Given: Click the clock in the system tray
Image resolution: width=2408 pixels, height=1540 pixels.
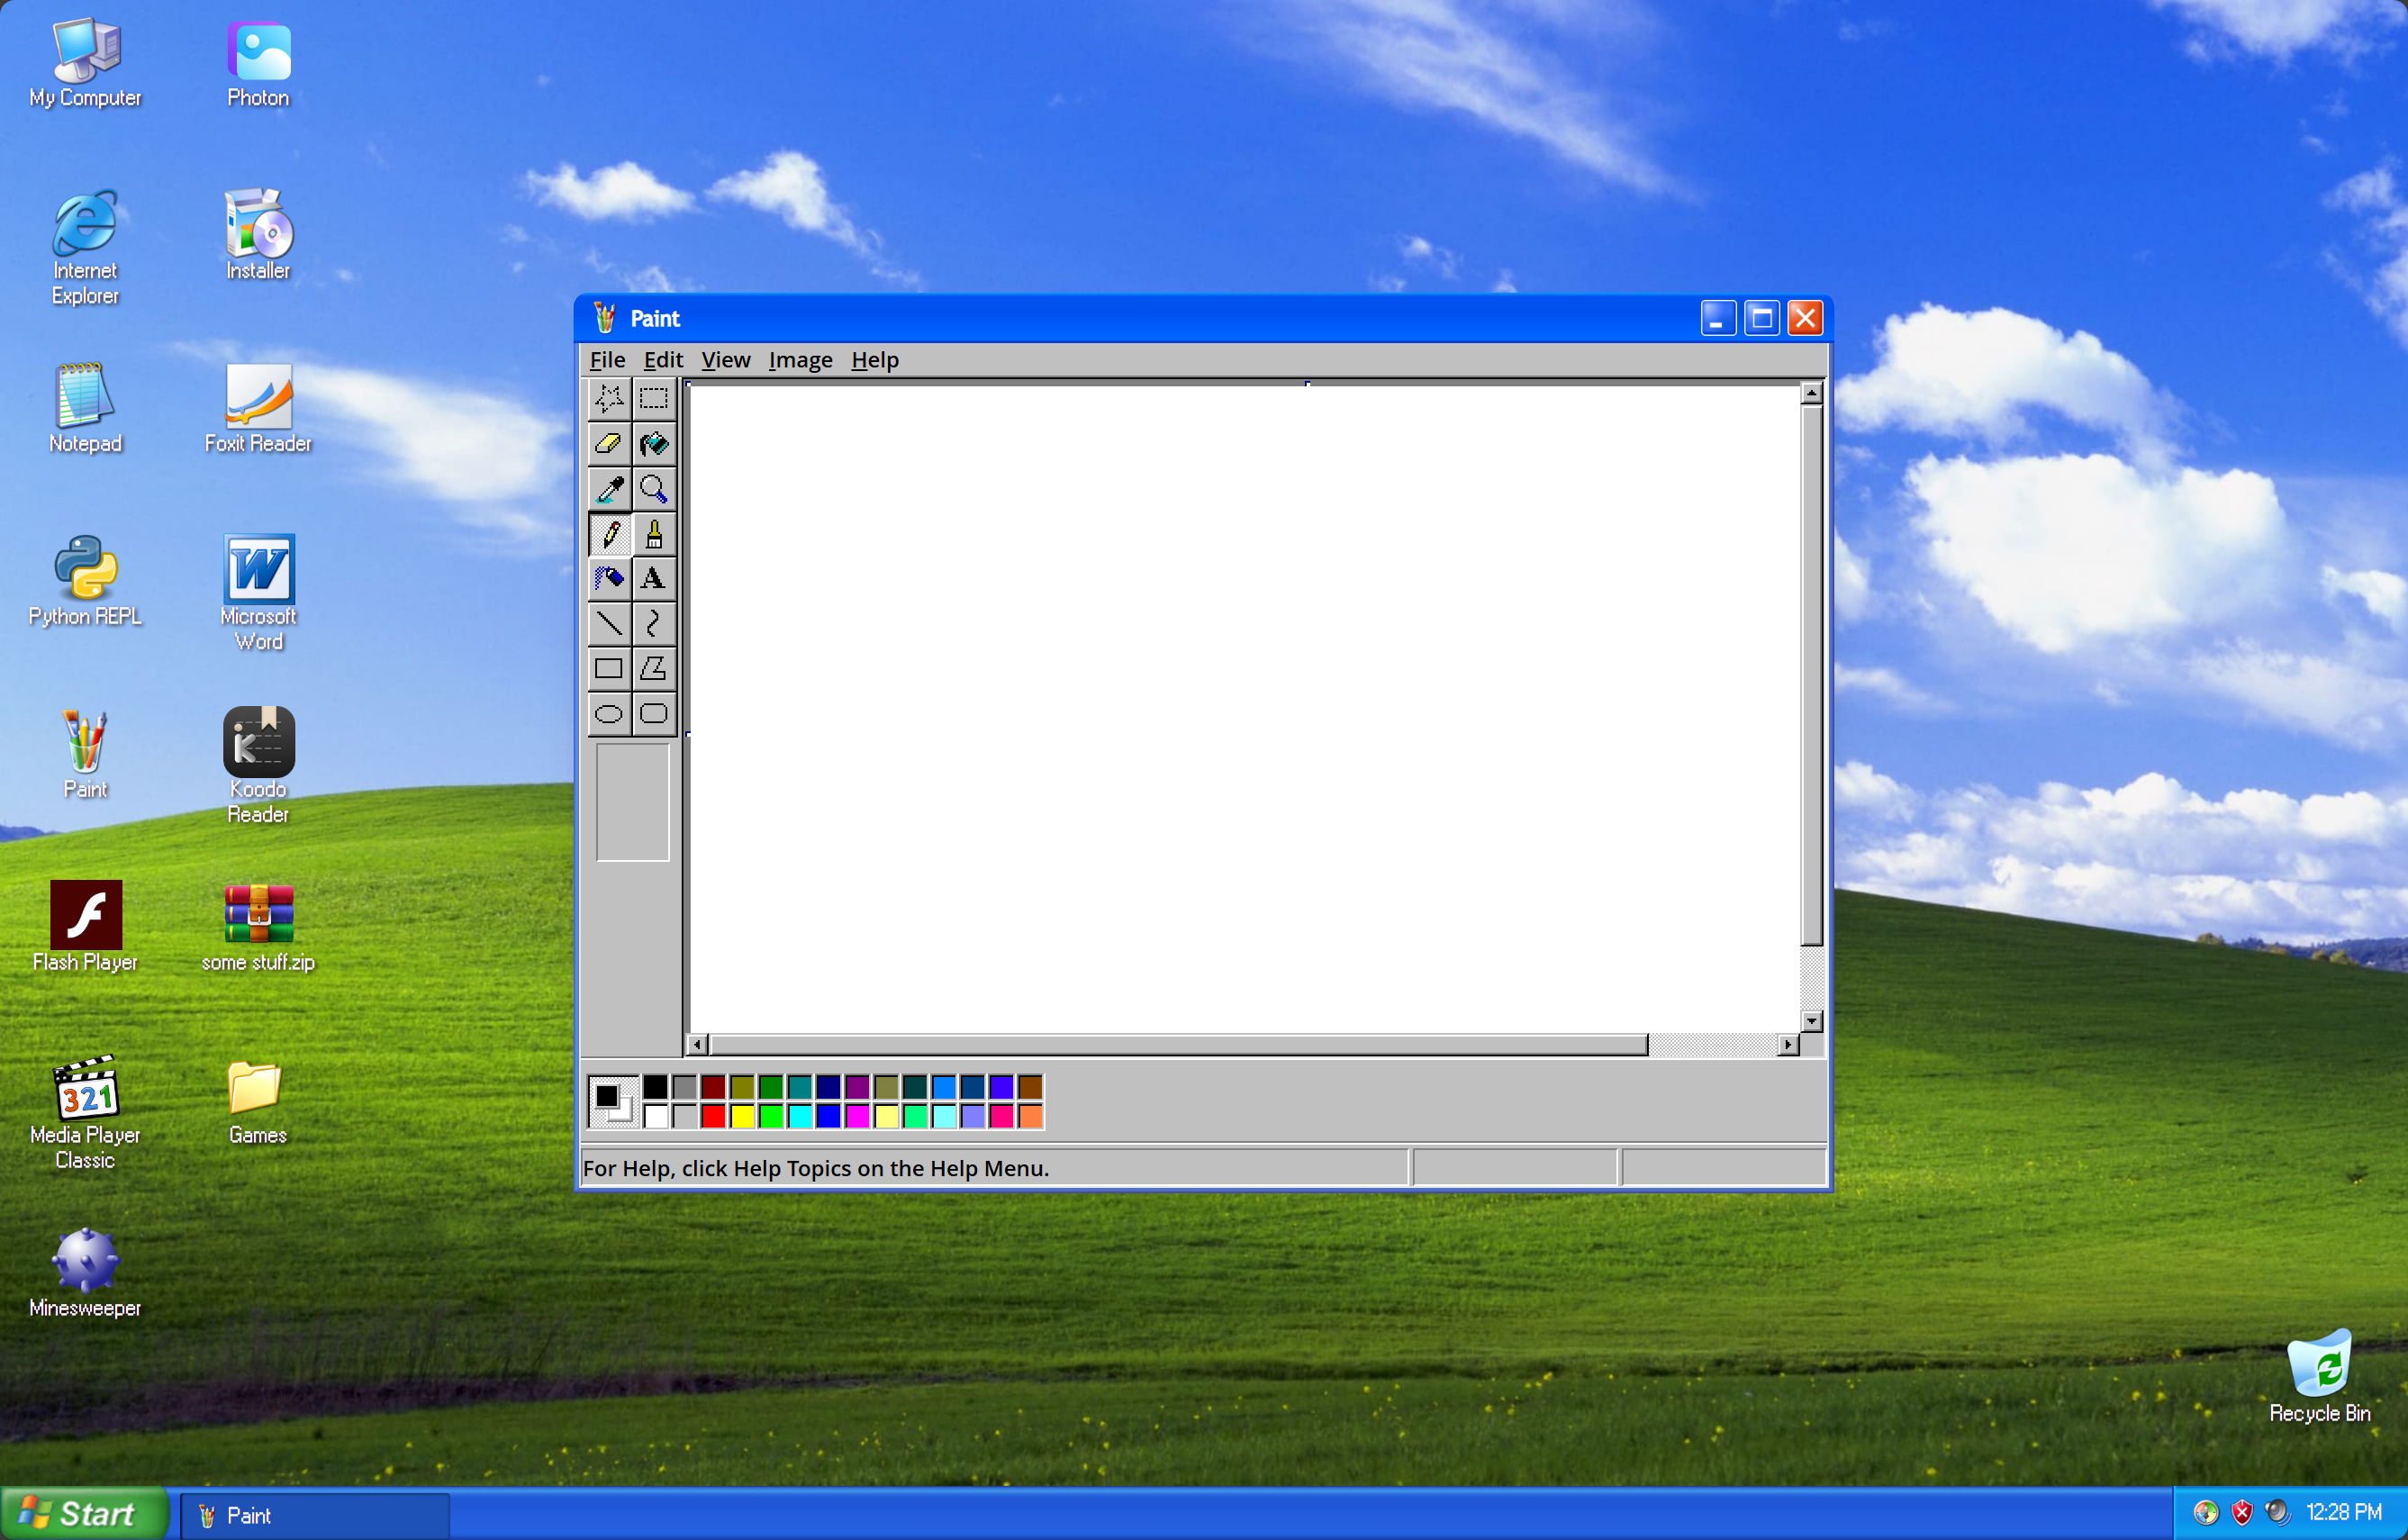Looking at the screenshot, I should [x=2343, y=1512].
